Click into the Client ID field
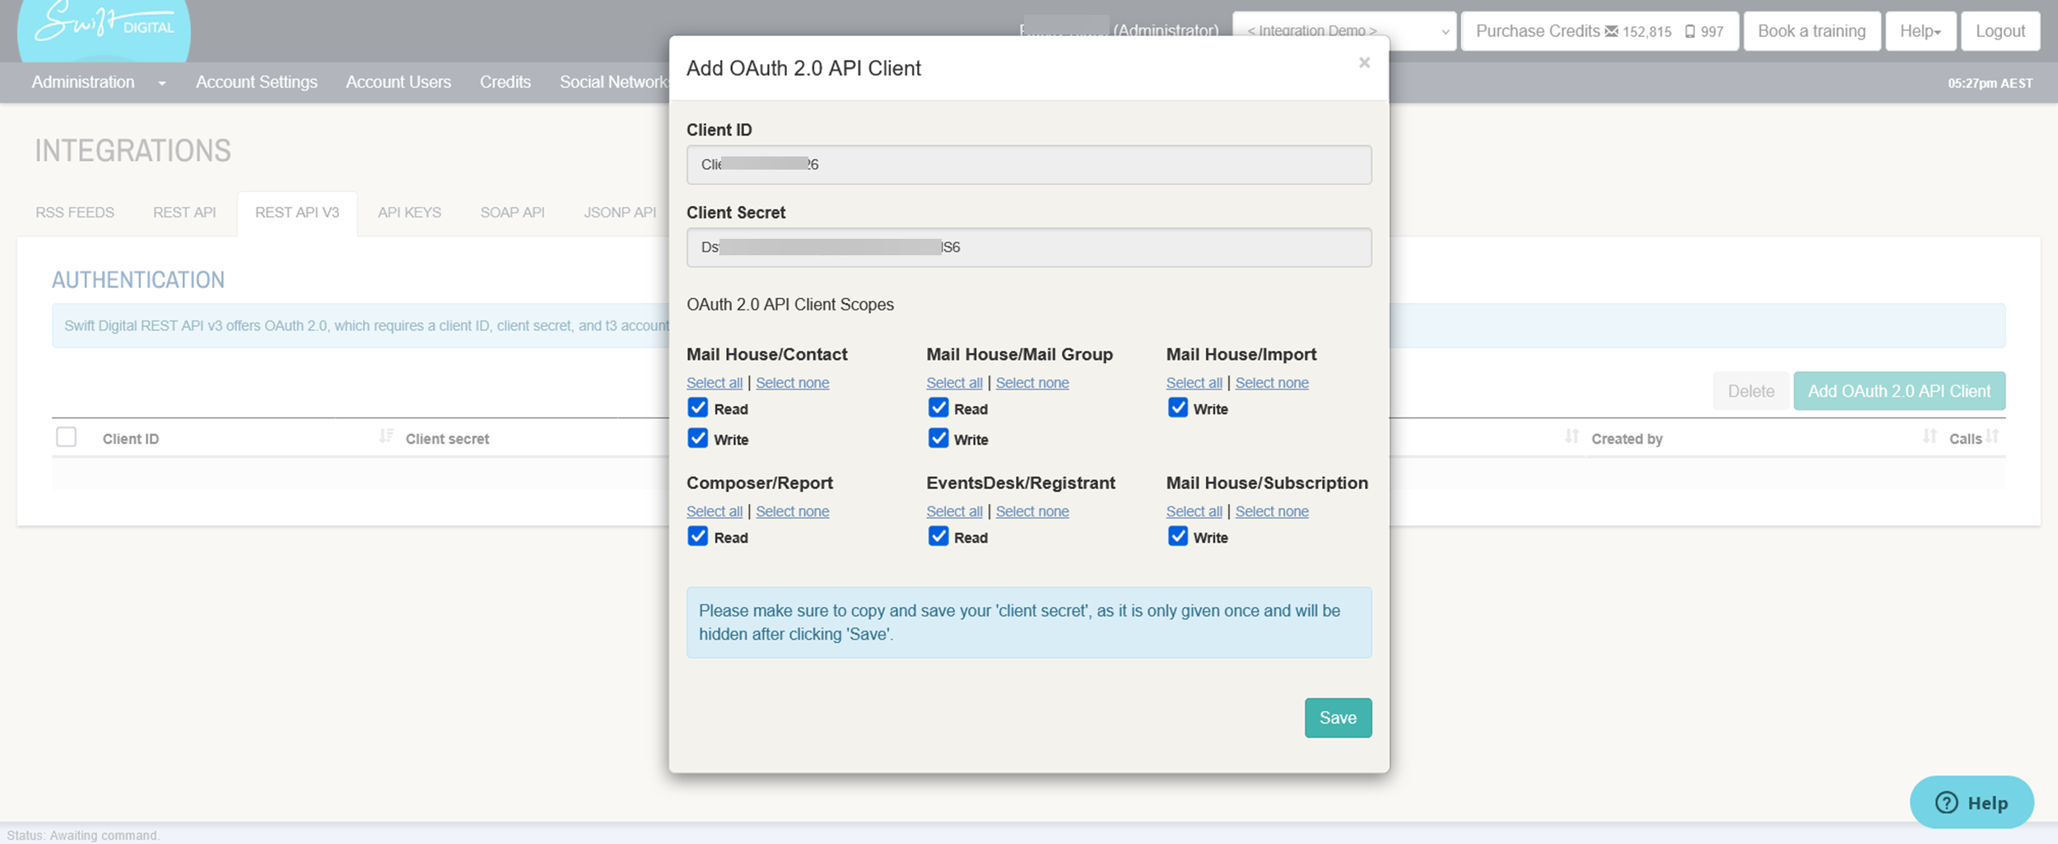Image resolution: width=2058 pixels, height=844 pixels. click(1029, 165)
